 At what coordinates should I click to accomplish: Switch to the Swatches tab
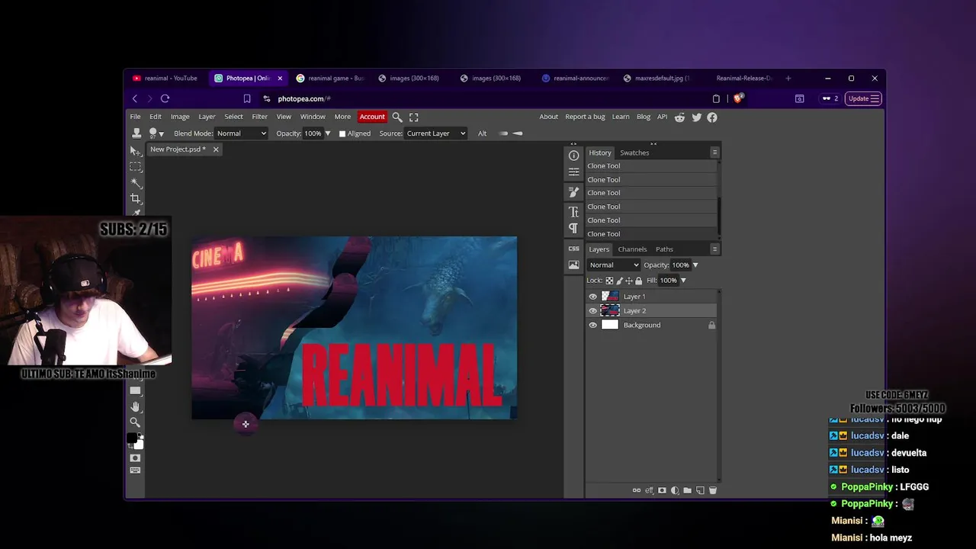[634, 152]
